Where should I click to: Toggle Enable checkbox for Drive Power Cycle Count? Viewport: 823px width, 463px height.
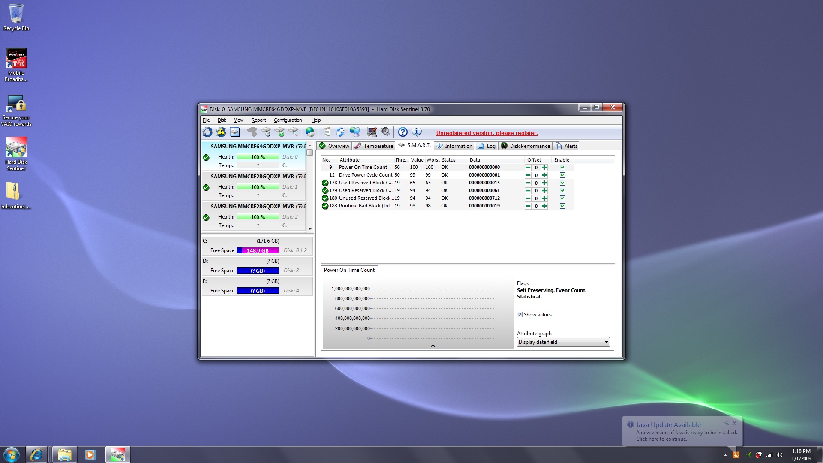[562, 175]
